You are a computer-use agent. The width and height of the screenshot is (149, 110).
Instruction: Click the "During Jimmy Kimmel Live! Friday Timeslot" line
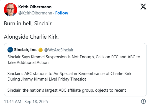pos(47,79)
